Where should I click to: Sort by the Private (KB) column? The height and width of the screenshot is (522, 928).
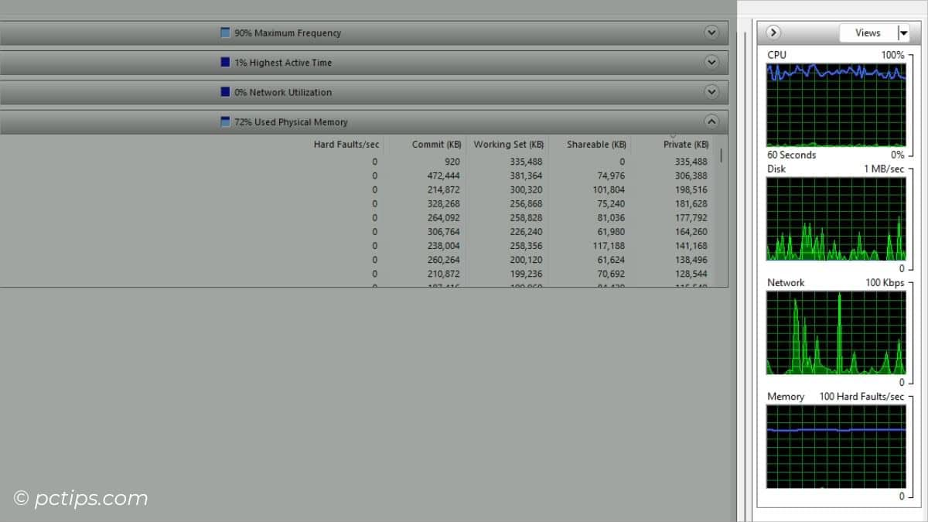pos(686,144)
